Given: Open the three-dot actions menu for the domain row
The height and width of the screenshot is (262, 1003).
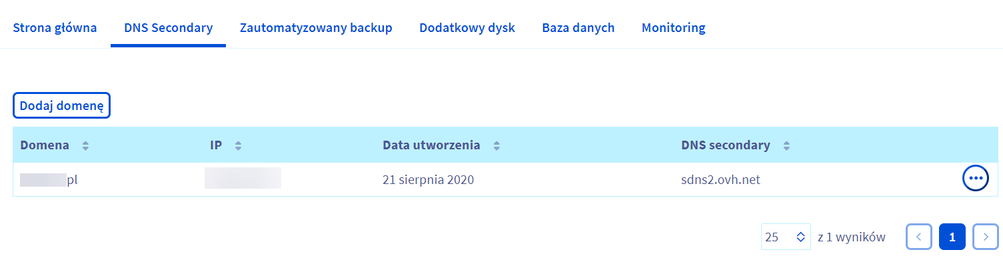Looking at the screenshot, I should tap(976, 178).
